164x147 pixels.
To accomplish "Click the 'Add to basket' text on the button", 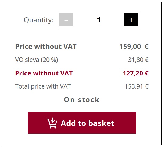I will (x=88, y=123).
